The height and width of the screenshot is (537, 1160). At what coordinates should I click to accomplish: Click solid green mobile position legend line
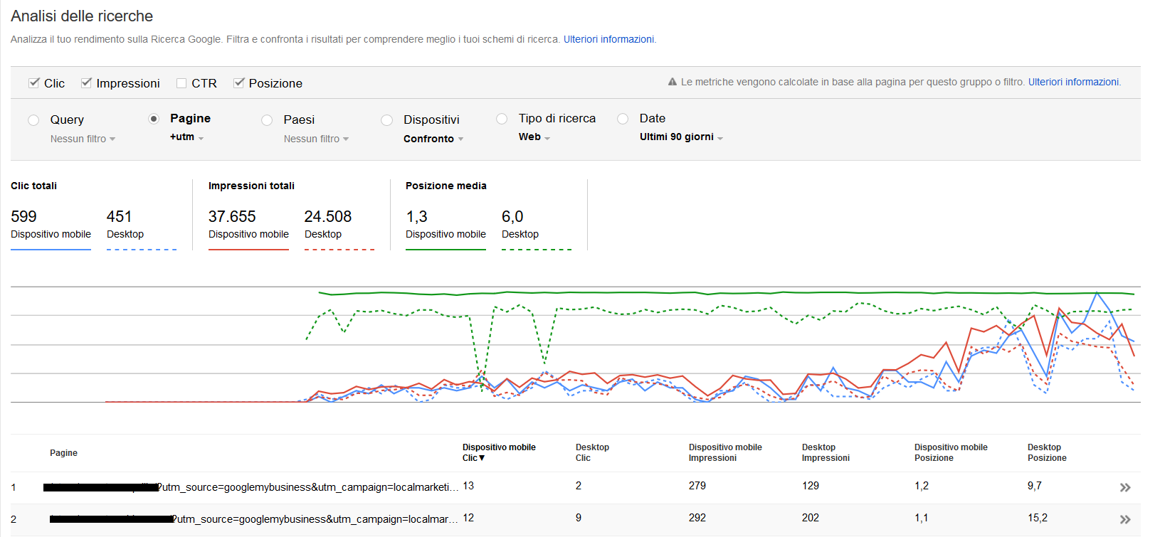coord(445,250)
